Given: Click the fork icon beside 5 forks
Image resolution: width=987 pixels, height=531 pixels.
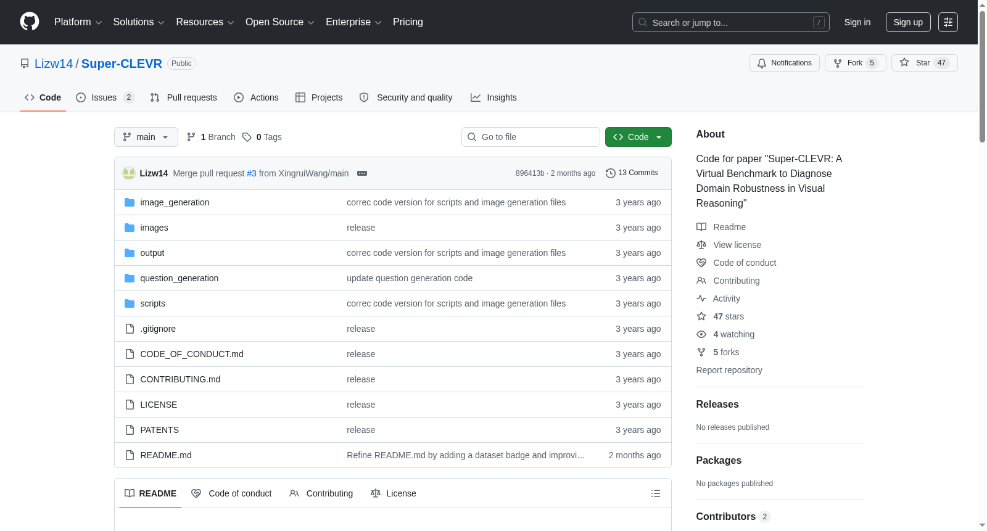Looking at the screenshot, I should click(x=701, y=352).
